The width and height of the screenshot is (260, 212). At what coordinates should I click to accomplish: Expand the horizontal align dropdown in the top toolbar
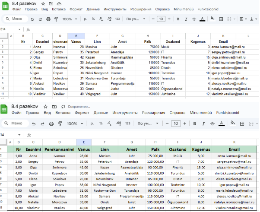coord(245,19)
